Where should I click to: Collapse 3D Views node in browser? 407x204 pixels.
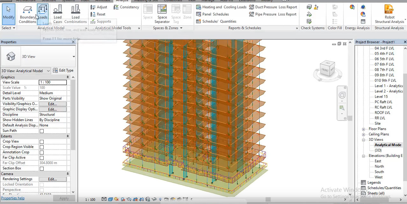pyautogui.click(x=363, y=140)
